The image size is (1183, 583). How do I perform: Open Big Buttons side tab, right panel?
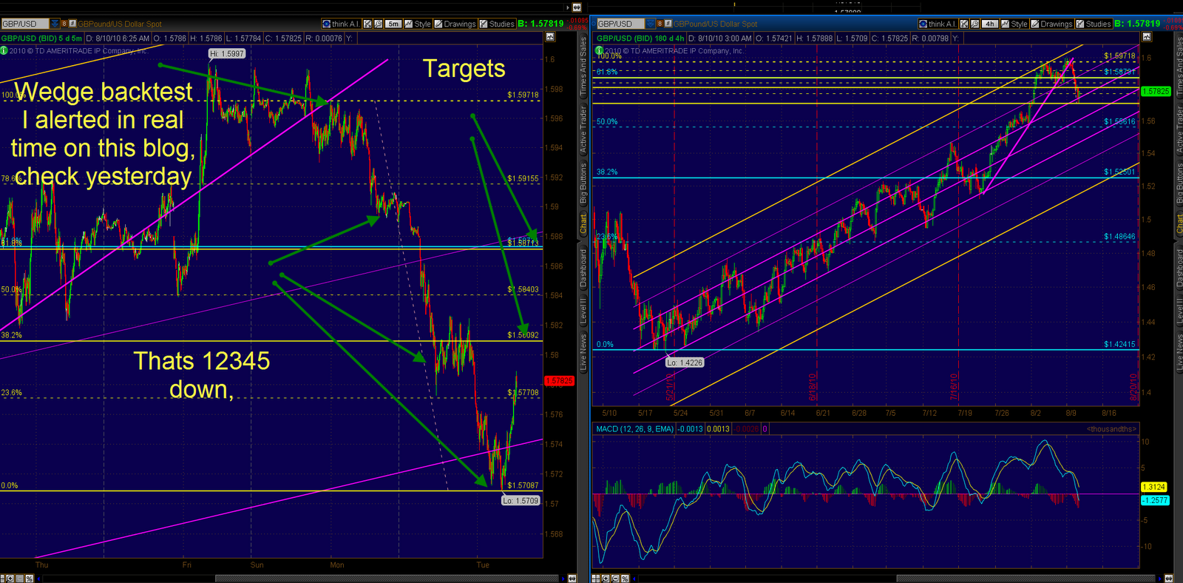(x=1179, y=184)
